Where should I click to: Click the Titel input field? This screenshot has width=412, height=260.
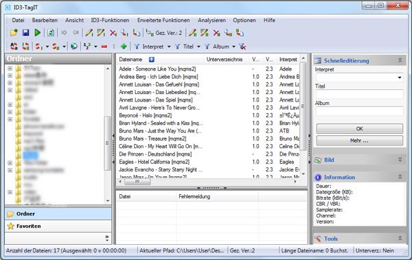359,94
